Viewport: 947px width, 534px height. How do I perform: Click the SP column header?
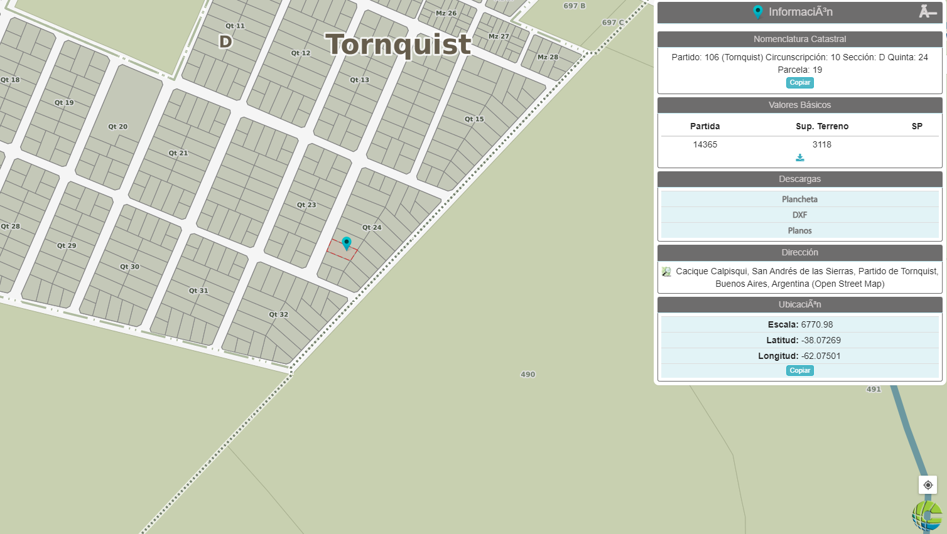[917, 126]
